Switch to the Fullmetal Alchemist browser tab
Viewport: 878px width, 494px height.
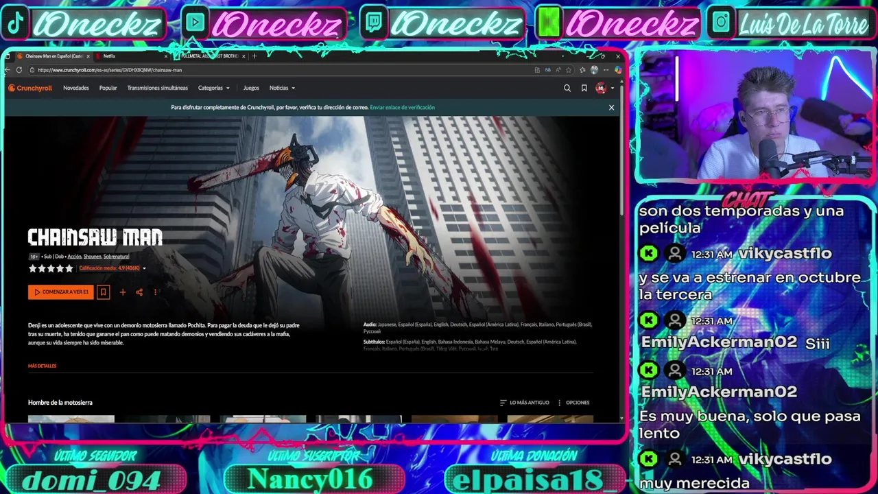click(209, 56)
